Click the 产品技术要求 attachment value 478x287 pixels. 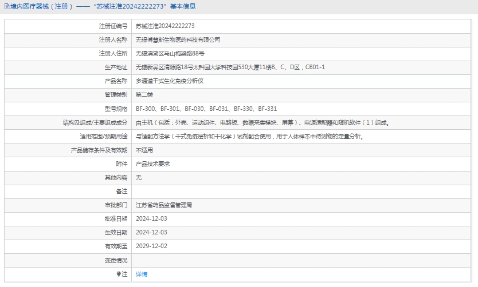pos(152,164)
